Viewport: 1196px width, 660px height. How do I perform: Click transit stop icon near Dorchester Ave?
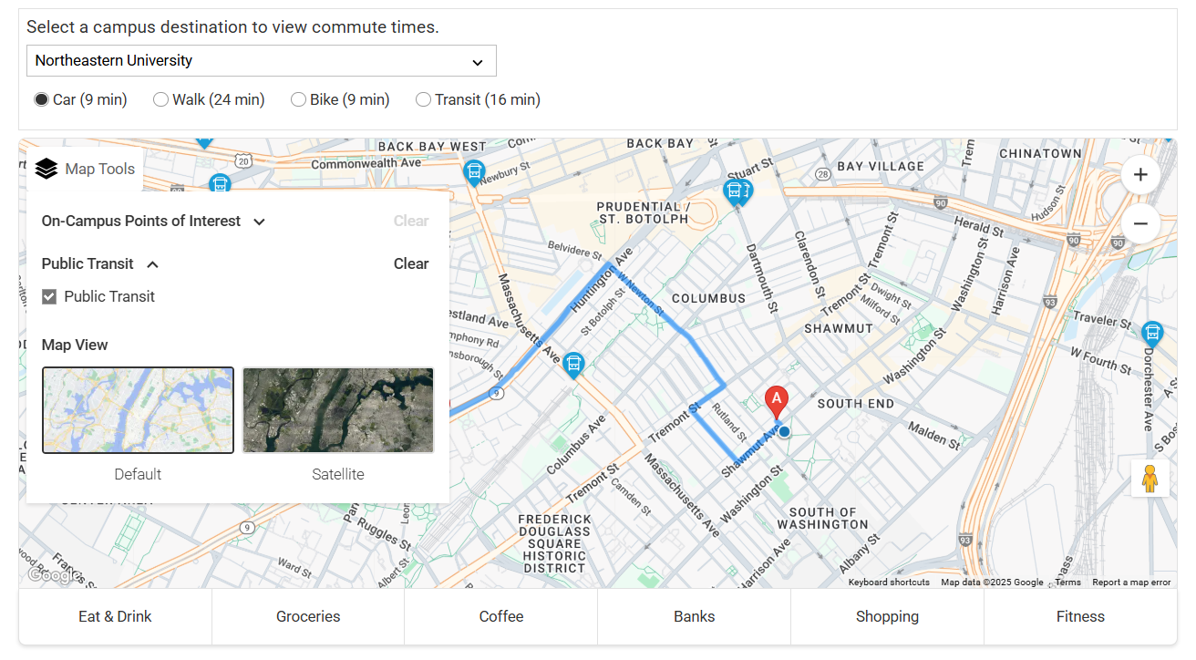[1152, 333]
